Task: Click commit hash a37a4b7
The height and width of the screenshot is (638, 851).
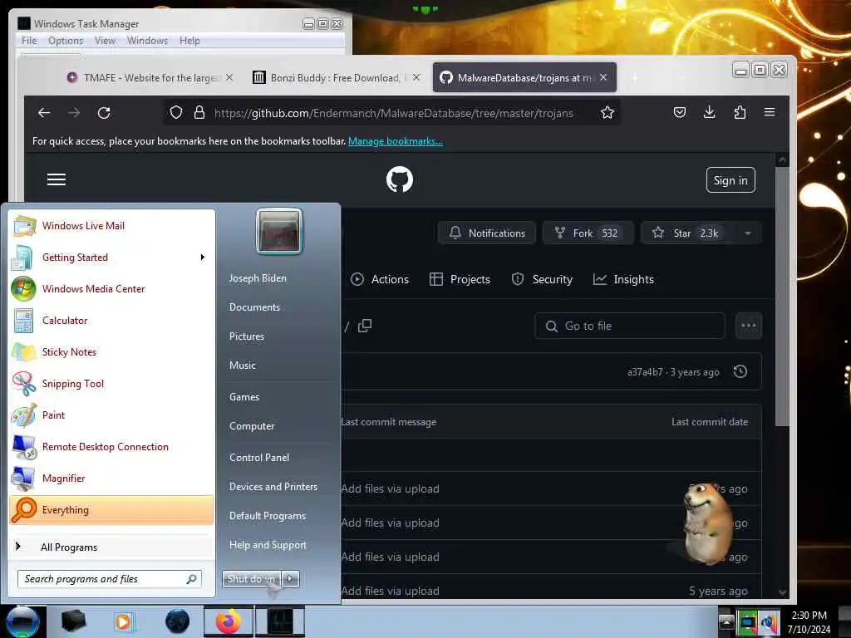Action: (645, 372)
